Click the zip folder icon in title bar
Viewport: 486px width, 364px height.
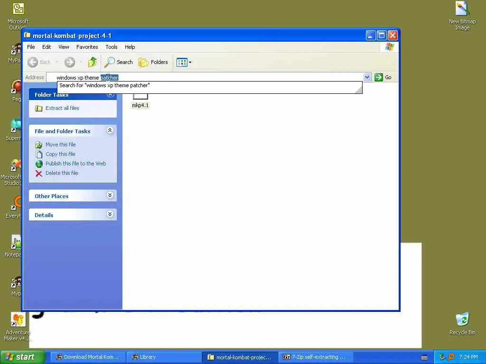(27, 35)
